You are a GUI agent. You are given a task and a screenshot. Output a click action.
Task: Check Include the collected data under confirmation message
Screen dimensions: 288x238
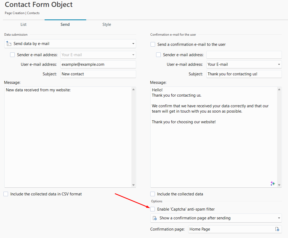(153, 194)
